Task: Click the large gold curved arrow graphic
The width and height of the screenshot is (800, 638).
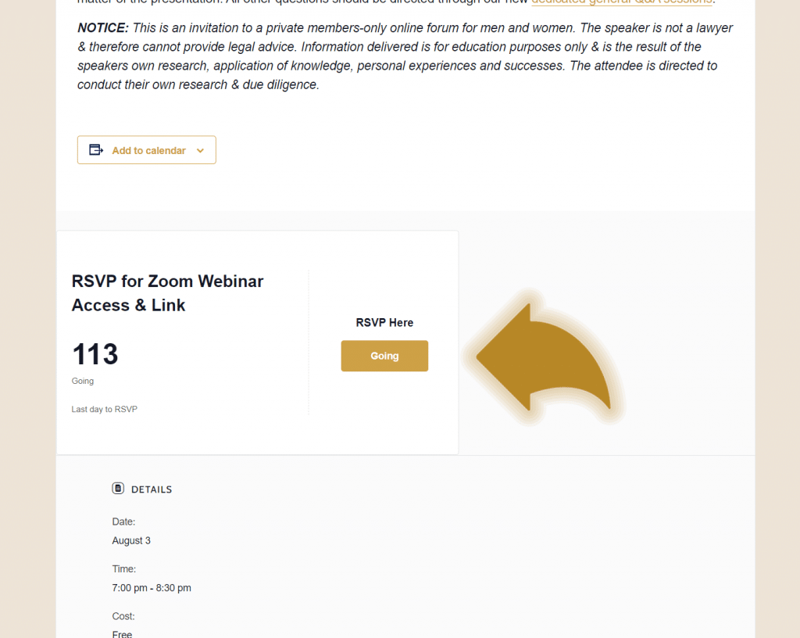Action: 544,357
